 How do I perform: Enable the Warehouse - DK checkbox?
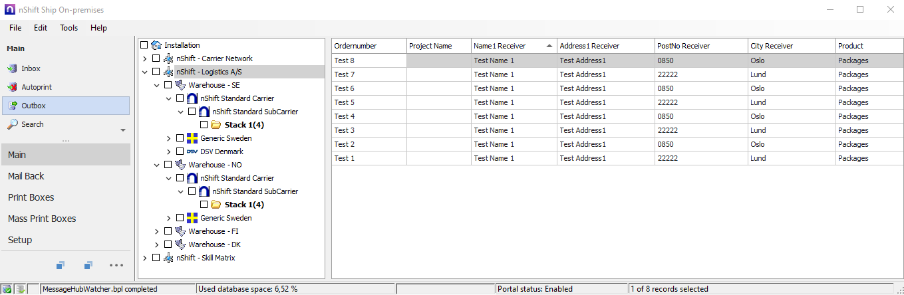click(x=168, y=245)
